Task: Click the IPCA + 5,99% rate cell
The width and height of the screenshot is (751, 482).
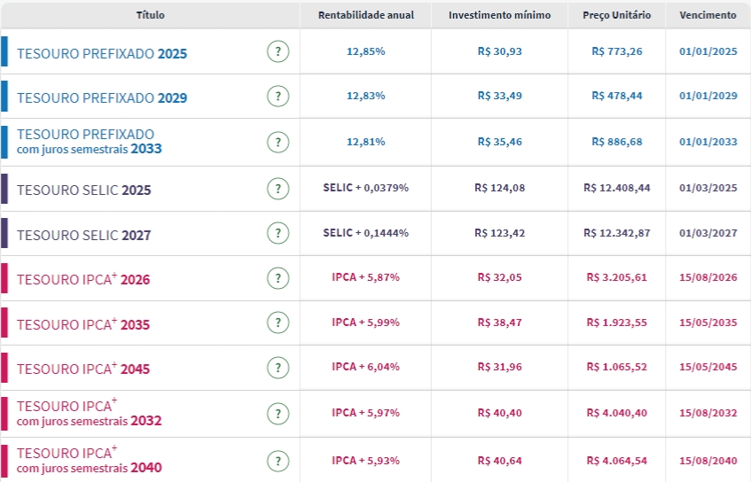Action: (x=365, y=323)
